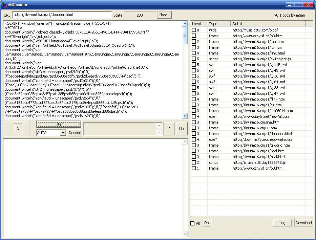The height and width of the screenshot is (240, 316).
Task: Click the v0.1 codz by mtian label
Action: tap(289, 15)
